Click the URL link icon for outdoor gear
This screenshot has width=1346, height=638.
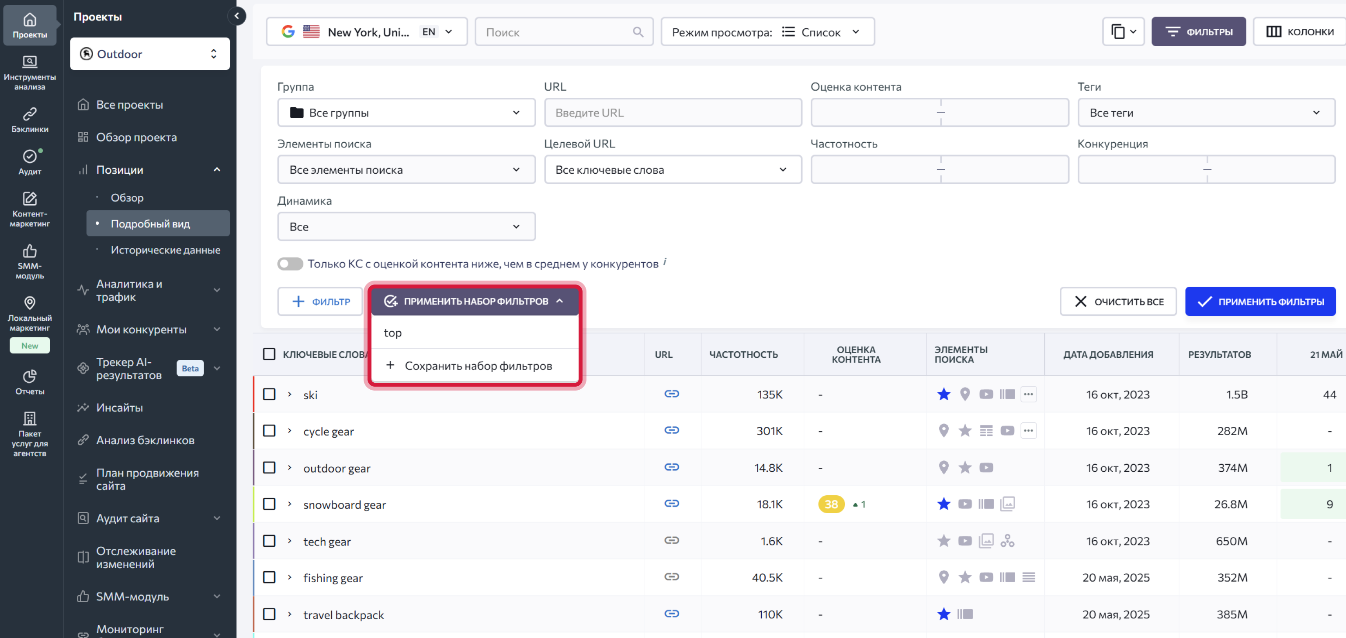671,467
